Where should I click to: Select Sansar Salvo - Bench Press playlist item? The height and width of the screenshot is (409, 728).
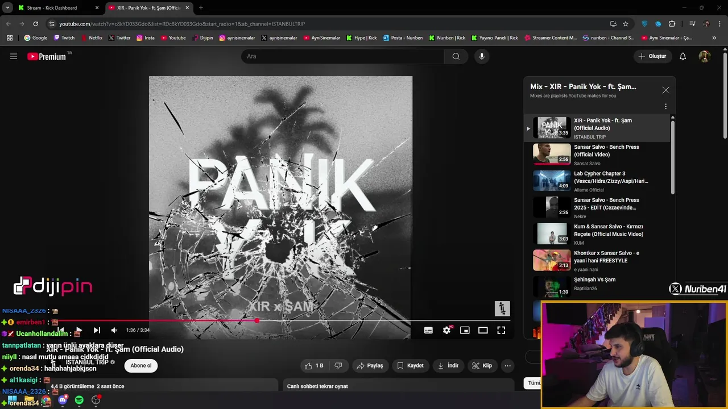[597, 155]
